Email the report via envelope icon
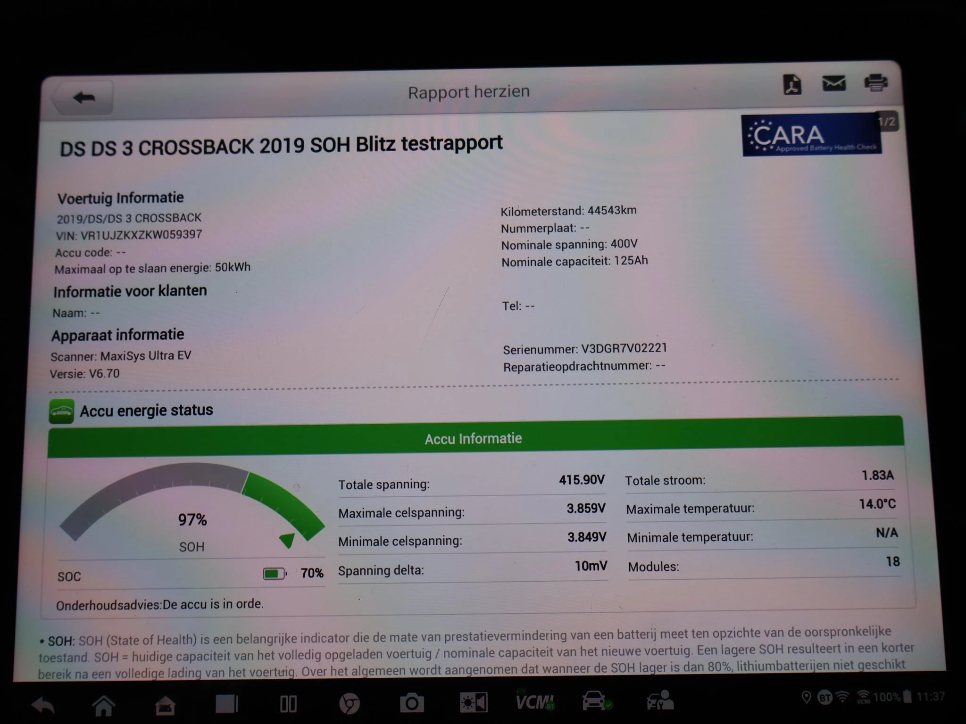966x724 pixels. coord(833,84)
